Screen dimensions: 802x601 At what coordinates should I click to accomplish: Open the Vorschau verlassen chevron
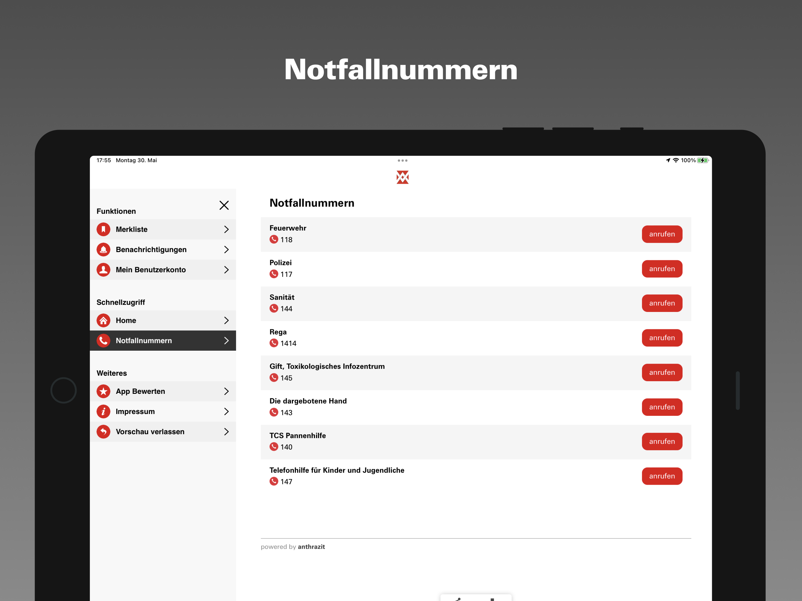(226, 432)
